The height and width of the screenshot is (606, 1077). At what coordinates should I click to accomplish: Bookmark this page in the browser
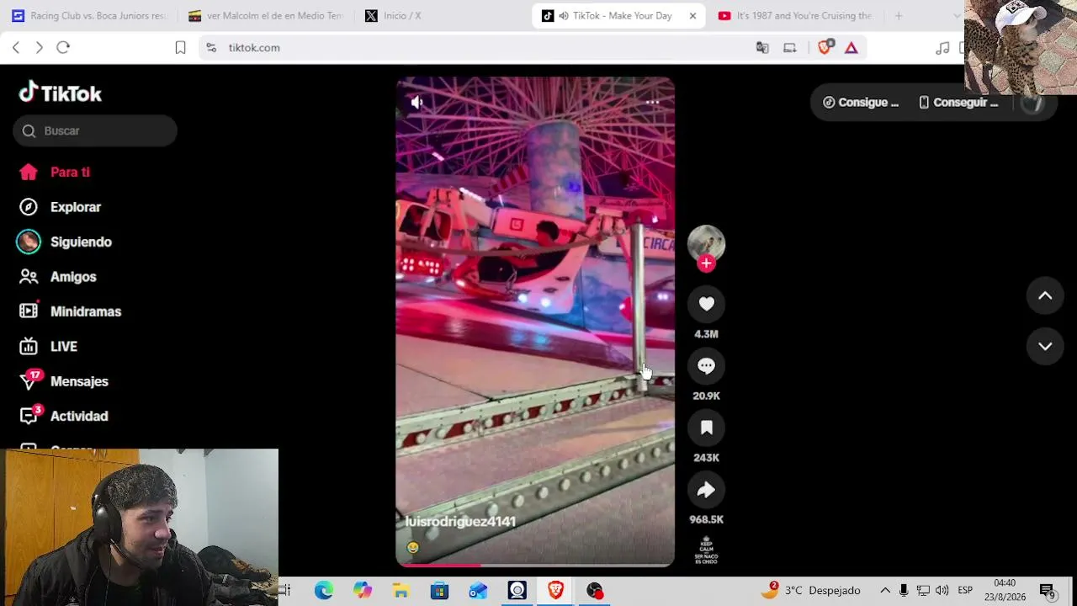tap(180, 48)
